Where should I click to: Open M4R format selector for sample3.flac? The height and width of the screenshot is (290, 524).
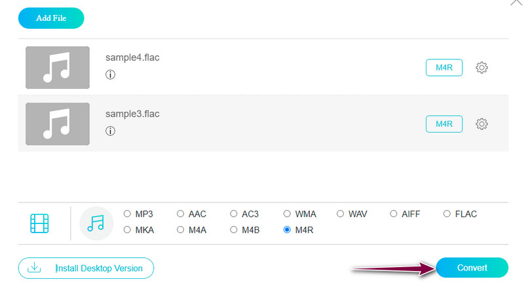[x=444, y=123]
